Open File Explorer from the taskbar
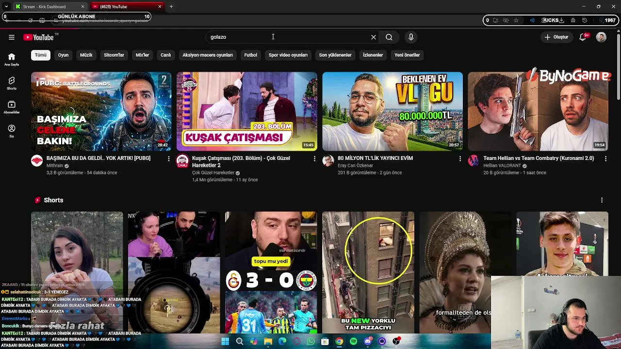 [268, 342]
